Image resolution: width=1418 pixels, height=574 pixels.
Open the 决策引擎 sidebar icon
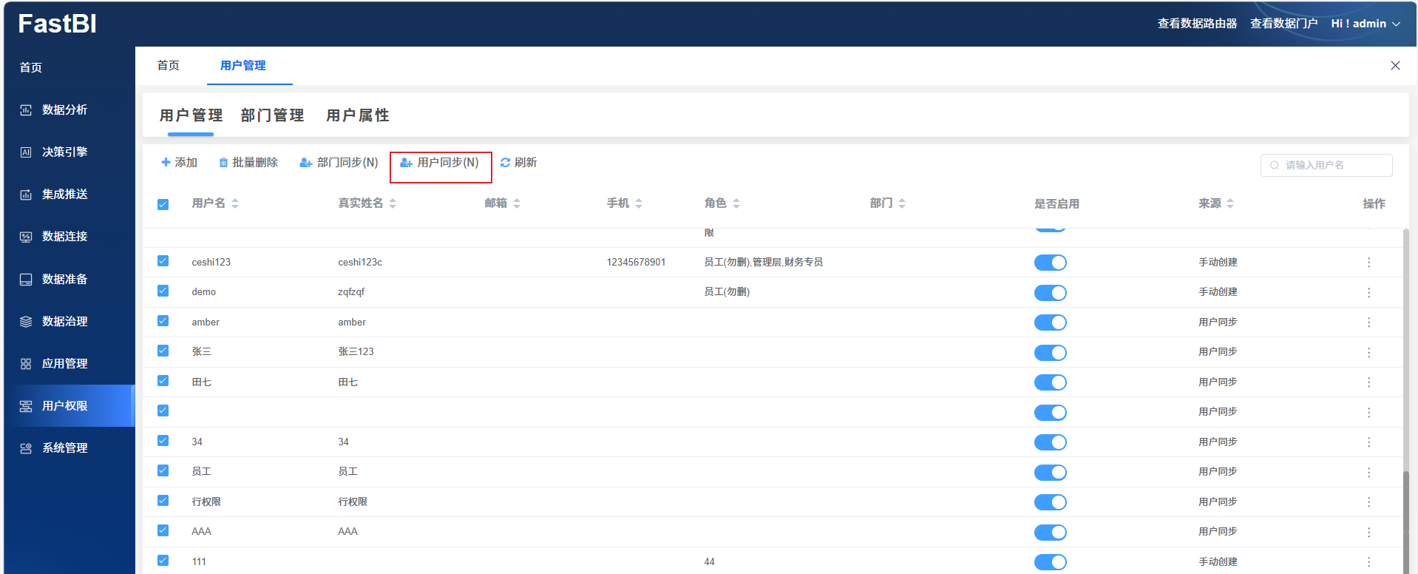tap(26, 152)
